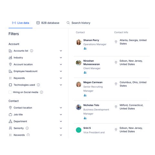
Task: Open the B2B database tab
Action: point(48,23)
